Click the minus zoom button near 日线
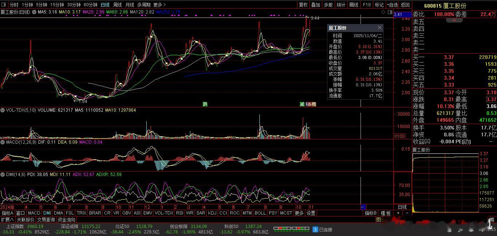497x236 pixels. (x=407, y=213)
